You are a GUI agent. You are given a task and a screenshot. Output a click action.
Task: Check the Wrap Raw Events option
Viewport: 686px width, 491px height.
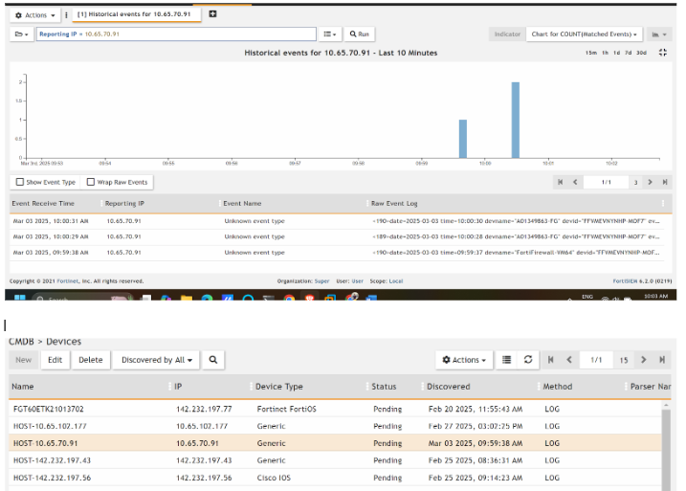tap(91, 182)
